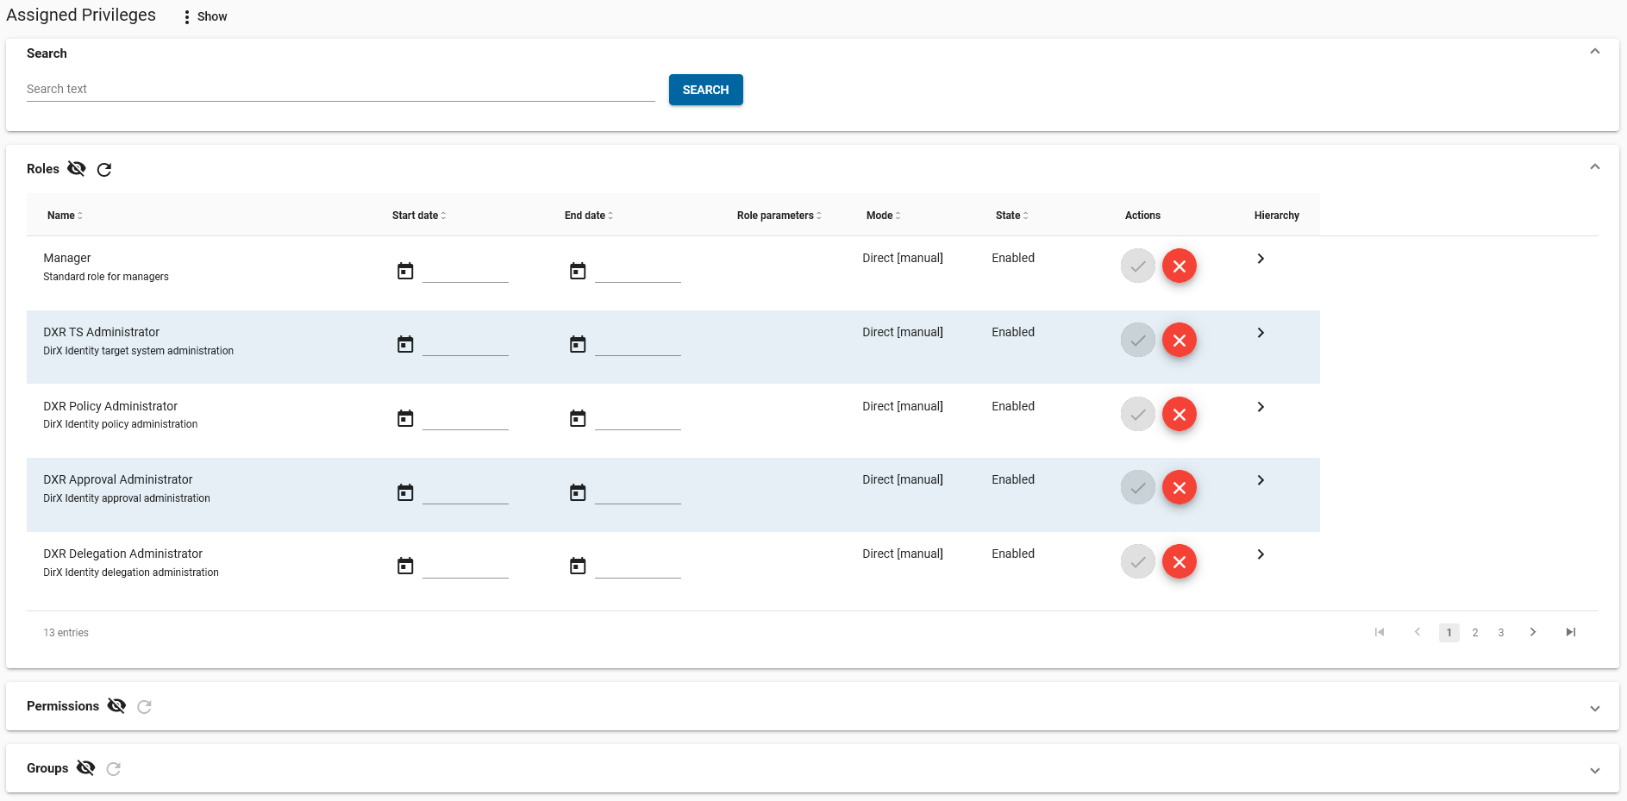Toggle the Groups visibility eye icon
This screenshot has height=801, width=1627.
pos(85,768)
